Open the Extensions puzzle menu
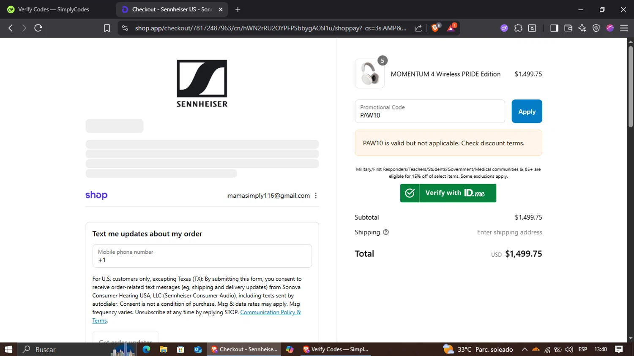This screenshot has height=356, width=634. (x=518, y=28)
